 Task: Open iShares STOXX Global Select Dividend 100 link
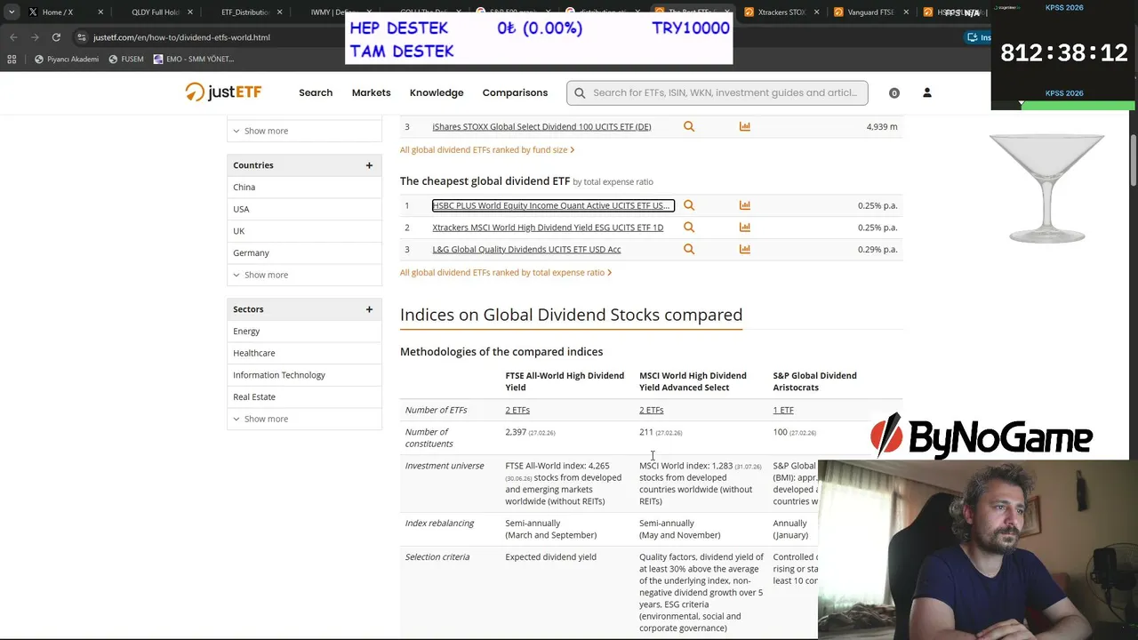[x=541, y=126]
